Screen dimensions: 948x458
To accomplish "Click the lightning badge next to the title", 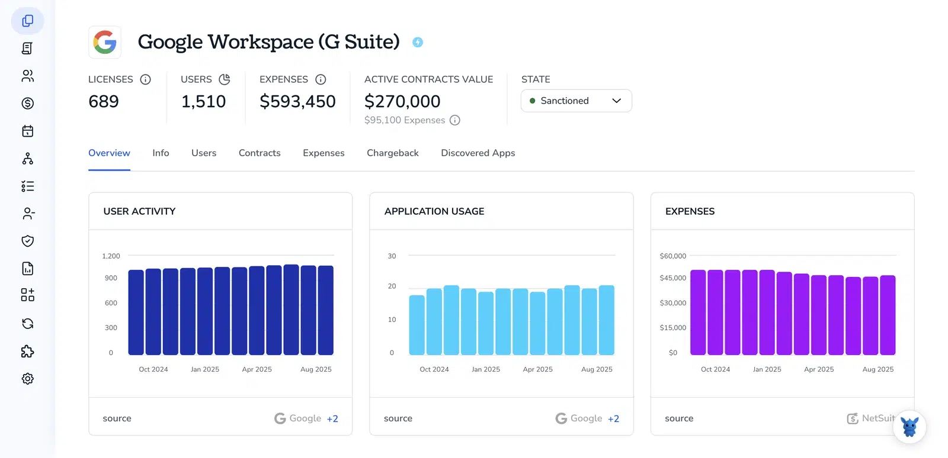I will [418, 42].
